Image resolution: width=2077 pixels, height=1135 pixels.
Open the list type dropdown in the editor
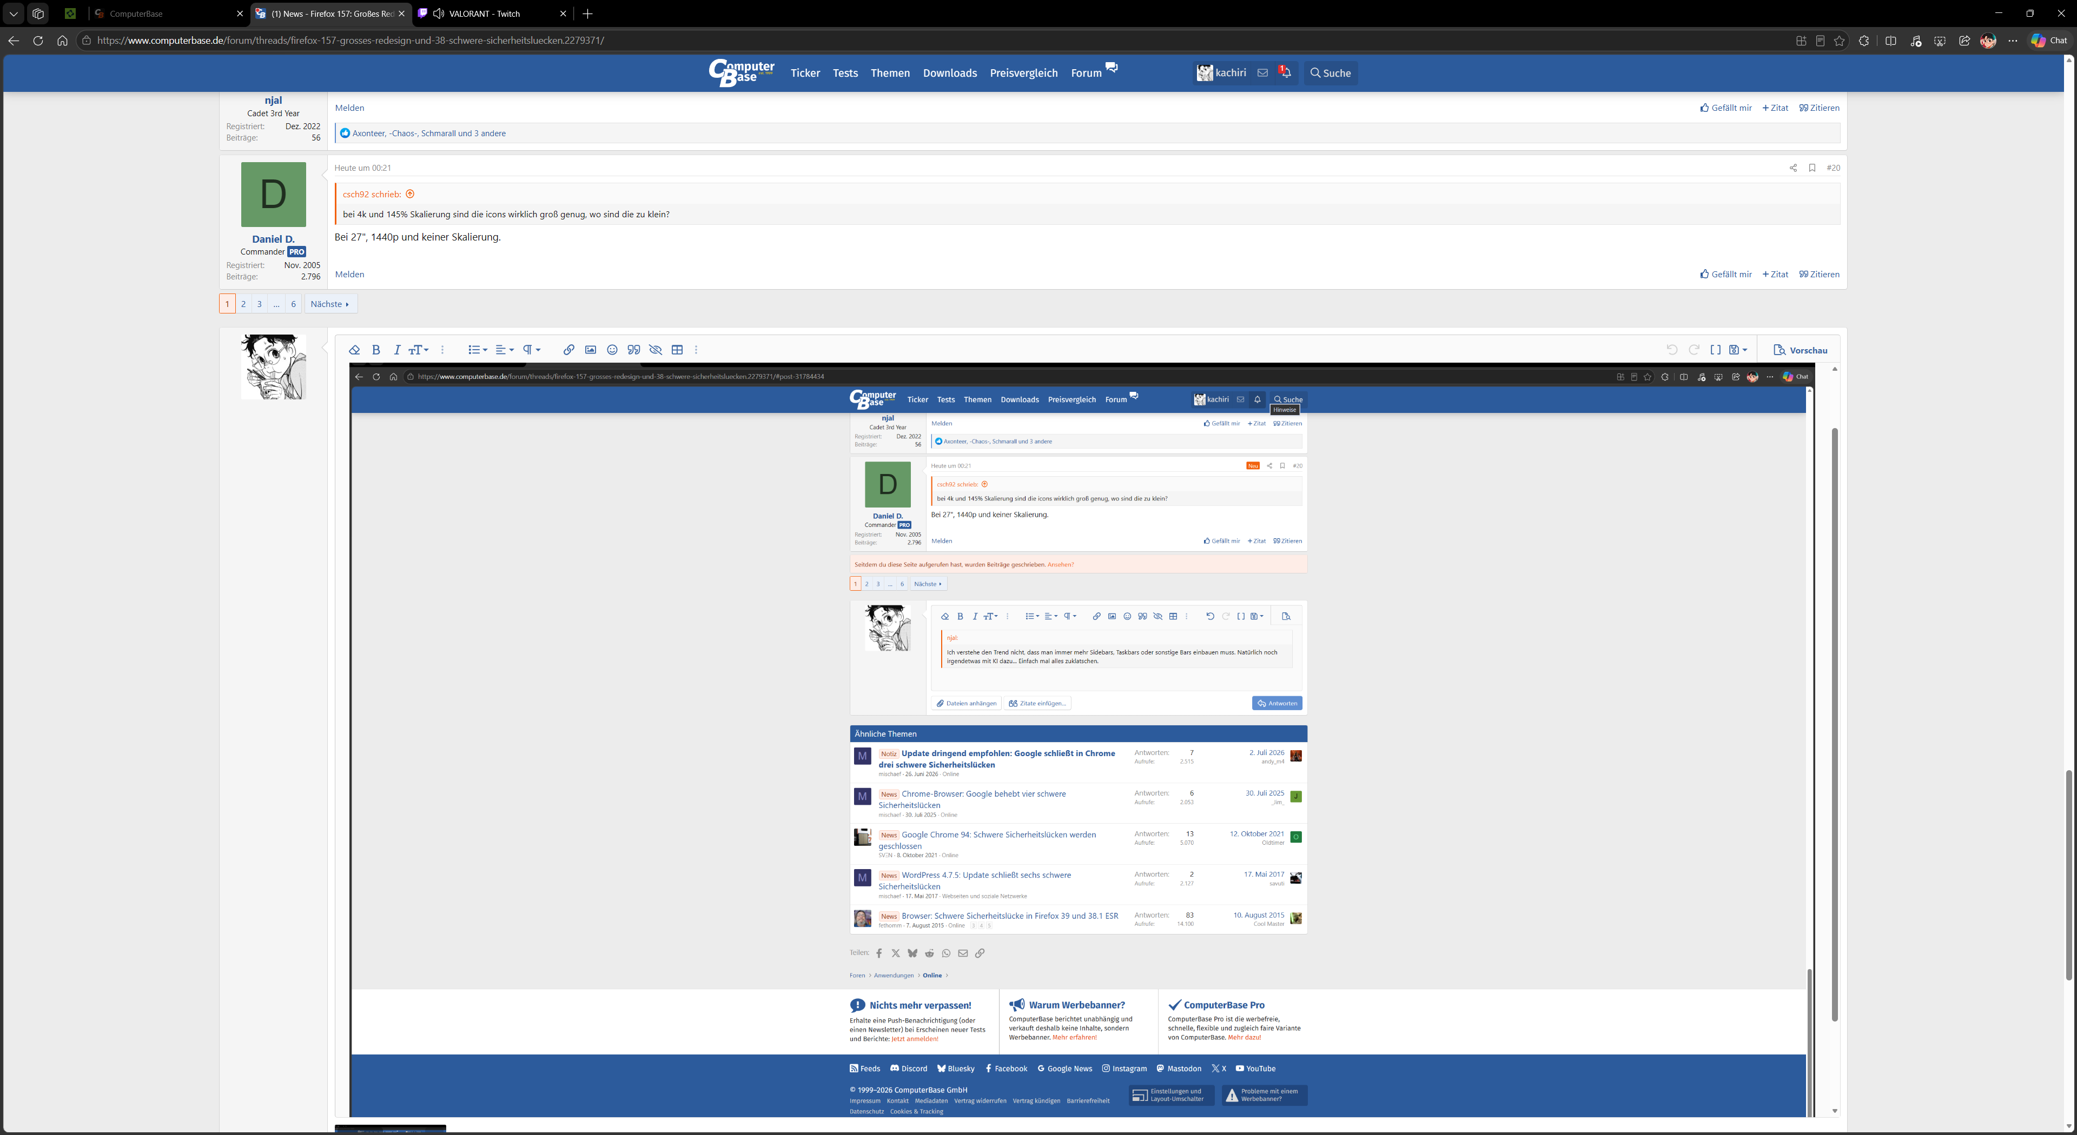pos(477,350)
